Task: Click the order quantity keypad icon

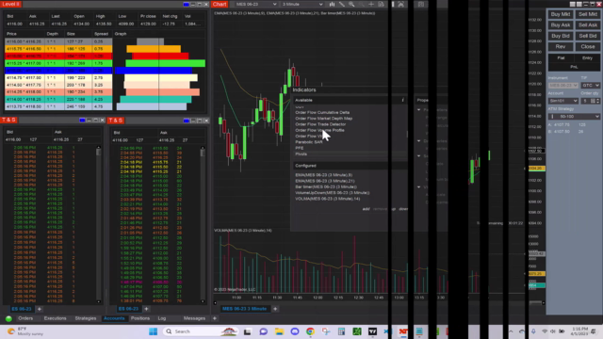Action: point(593,101)
